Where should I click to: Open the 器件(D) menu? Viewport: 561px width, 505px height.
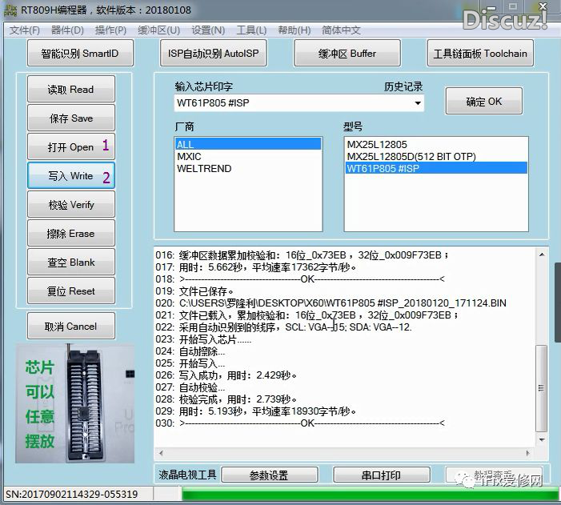coord(67,30)
